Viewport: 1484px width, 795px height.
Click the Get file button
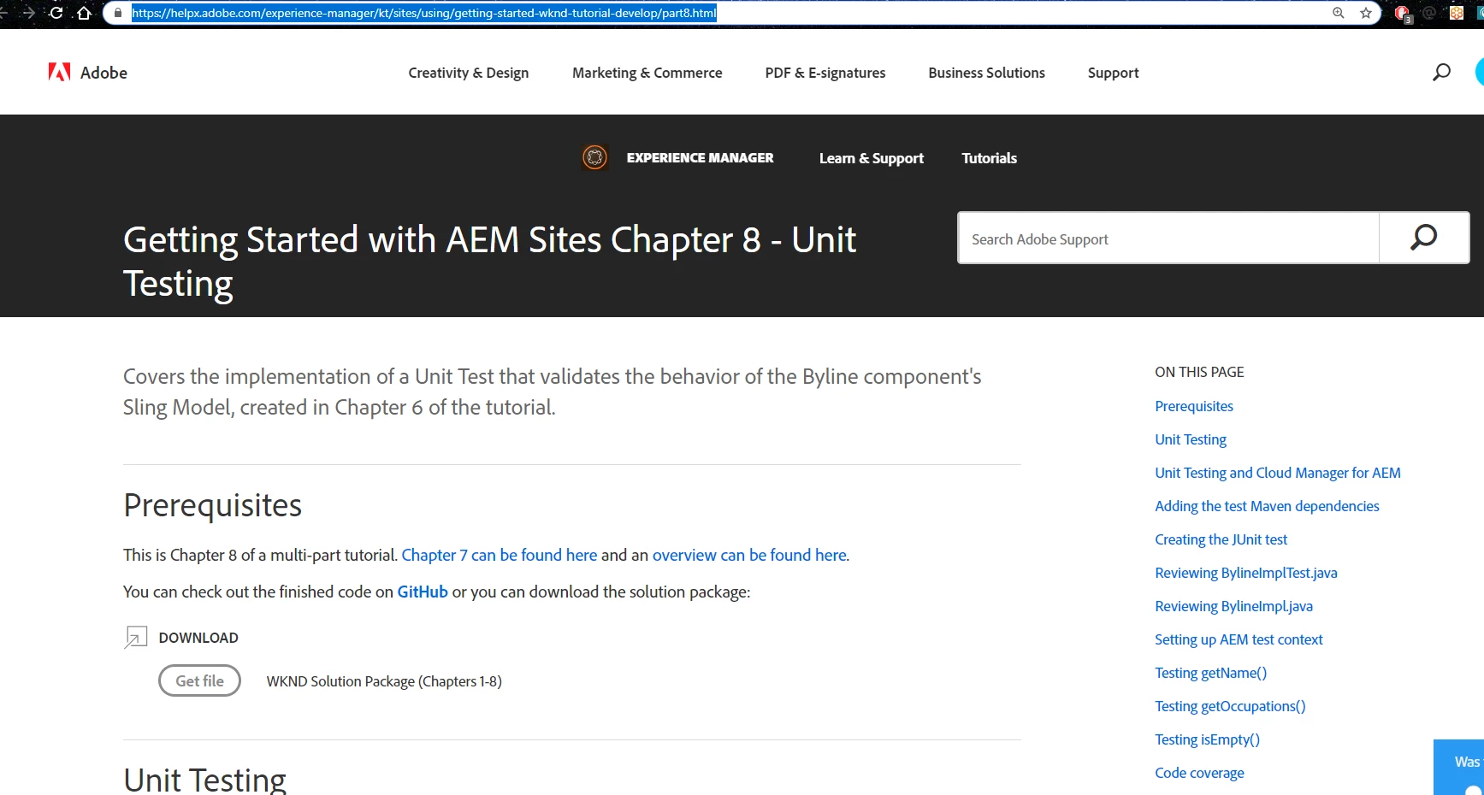pyautogui.click(x=199, y=680)
